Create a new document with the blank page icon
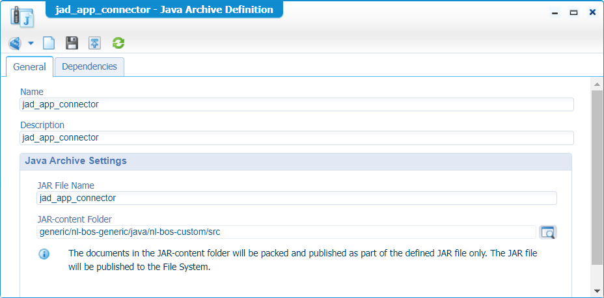Viewport: 604px width, 298px height. pos(49,44)
